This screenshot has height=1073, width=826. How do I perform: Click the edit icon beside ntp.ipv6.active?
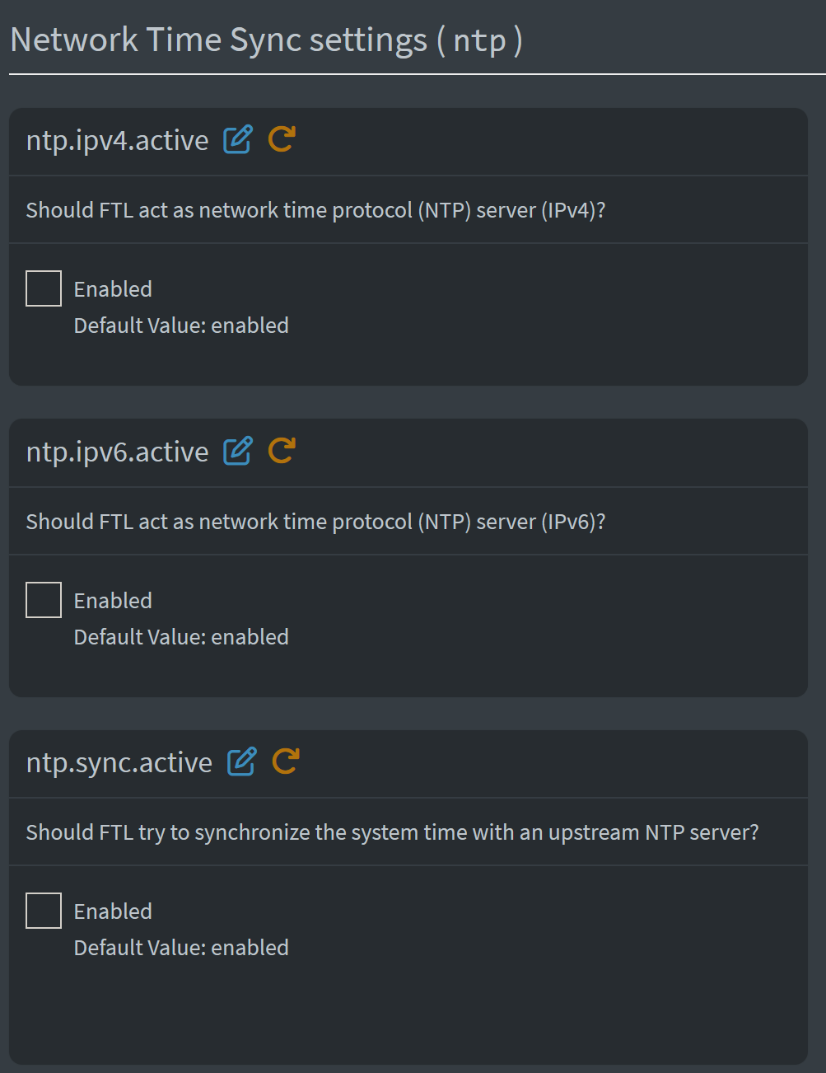(x=238, y=451)
